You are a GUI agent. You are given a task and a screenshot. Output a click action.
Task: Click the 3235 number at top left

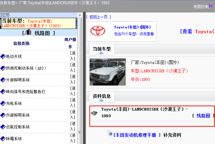[x=5, y=15]
